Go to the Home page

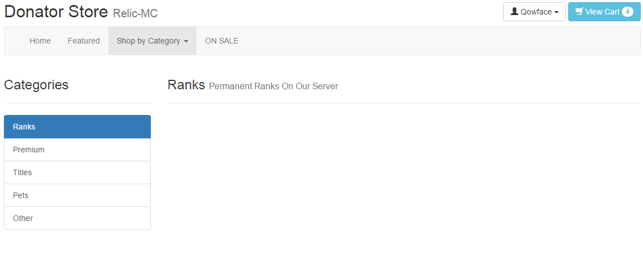tap(40, 41)
